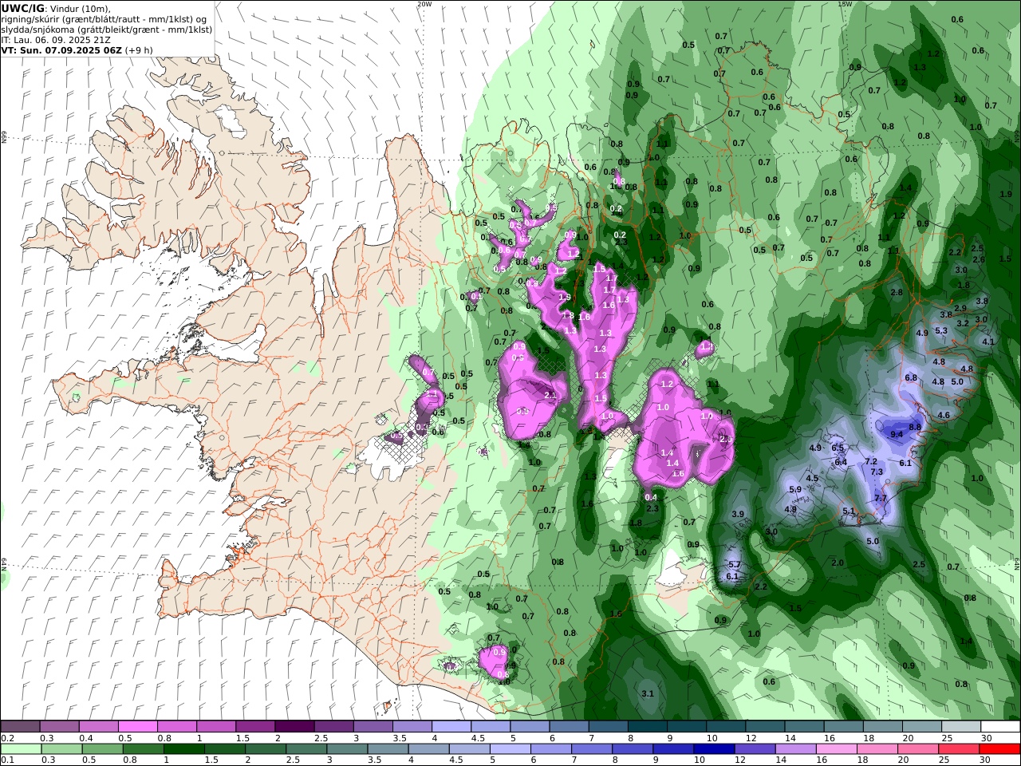Click the pale green bottom-row swatch between 0.1 and 0.3

pos(21,749)
